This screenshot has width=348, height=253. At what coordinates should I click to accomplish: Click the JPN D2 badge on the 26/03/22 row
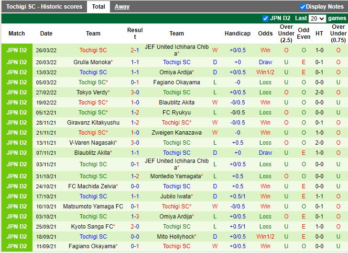(17, 50)
